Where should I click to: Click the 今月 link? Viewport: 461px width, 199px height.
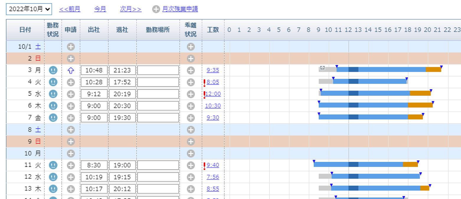(x=100, y=9)
